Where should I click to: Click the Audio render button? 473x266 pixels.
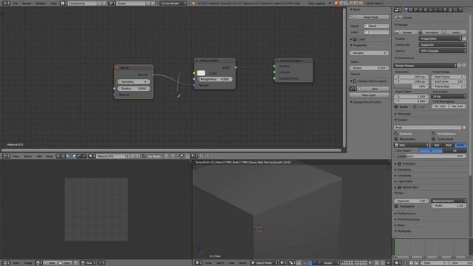click(x=455, y=33)
